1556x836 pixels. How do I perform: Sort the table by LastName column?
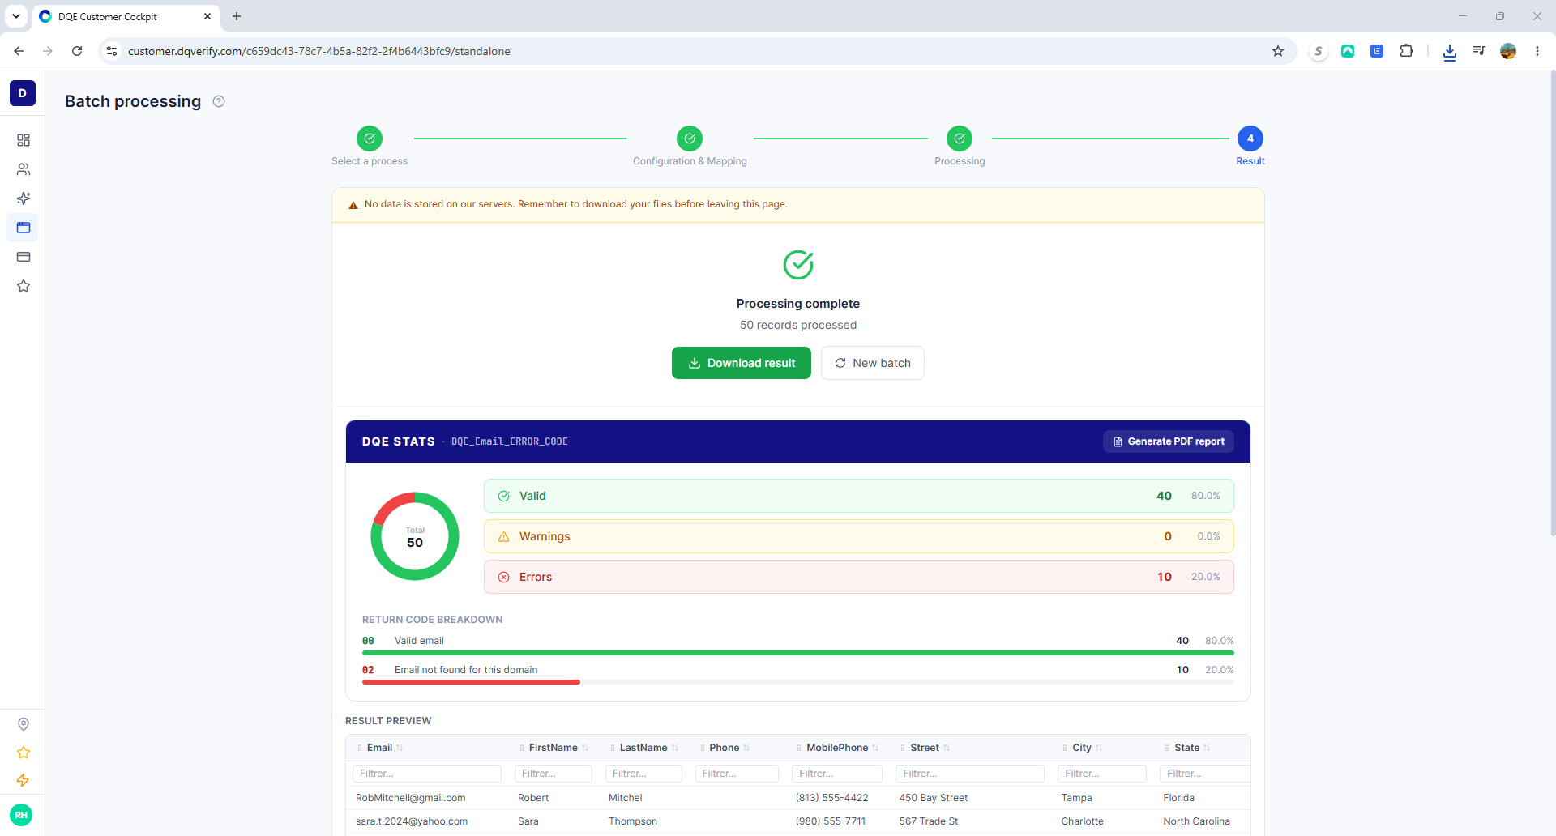tap(675, 748)
